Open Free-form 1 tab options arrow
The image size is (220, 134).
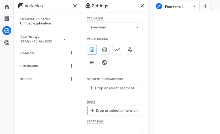click(194, 6)
